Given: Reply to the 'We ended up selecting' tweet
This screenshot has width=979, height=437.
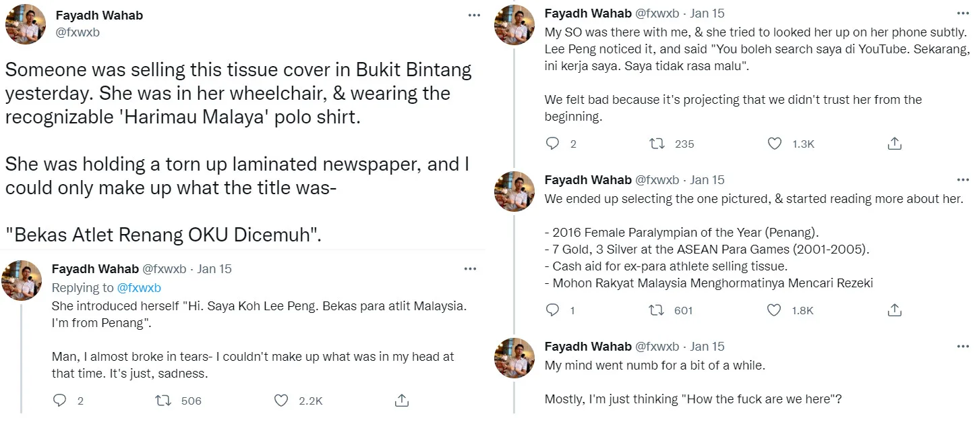Looking at the screenshot, I should click(x=553, y=310).
